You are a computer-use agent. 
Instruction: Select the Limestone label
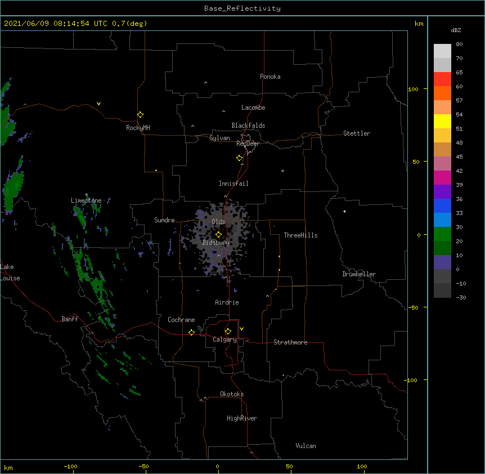click(x=86, y=200)
